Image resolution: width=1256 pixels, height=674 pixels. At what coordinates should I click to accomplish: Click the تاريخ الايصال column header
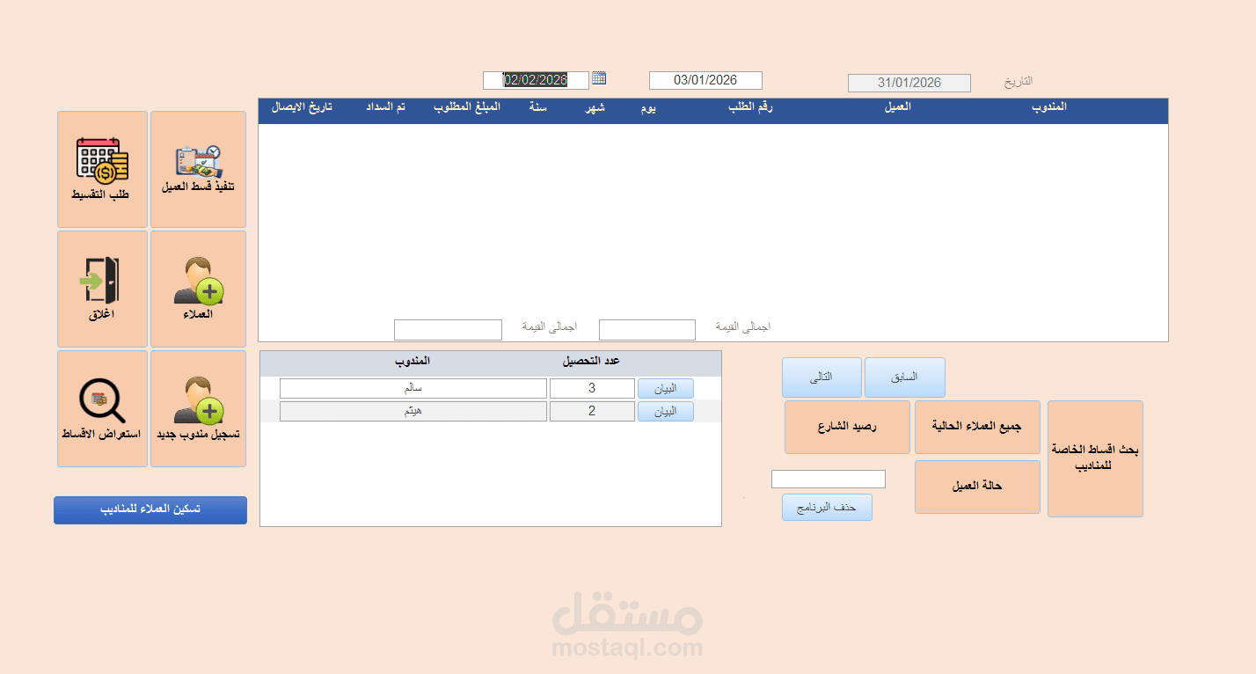point(302,106)
